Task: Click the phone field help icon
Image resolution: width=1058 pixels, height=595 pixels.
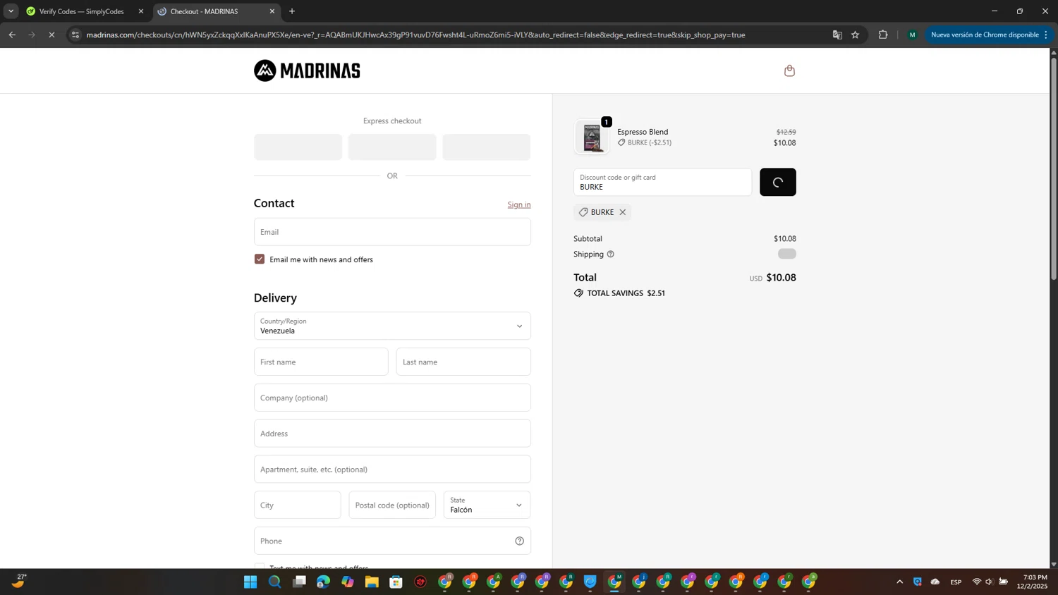Action: (520, 541)
